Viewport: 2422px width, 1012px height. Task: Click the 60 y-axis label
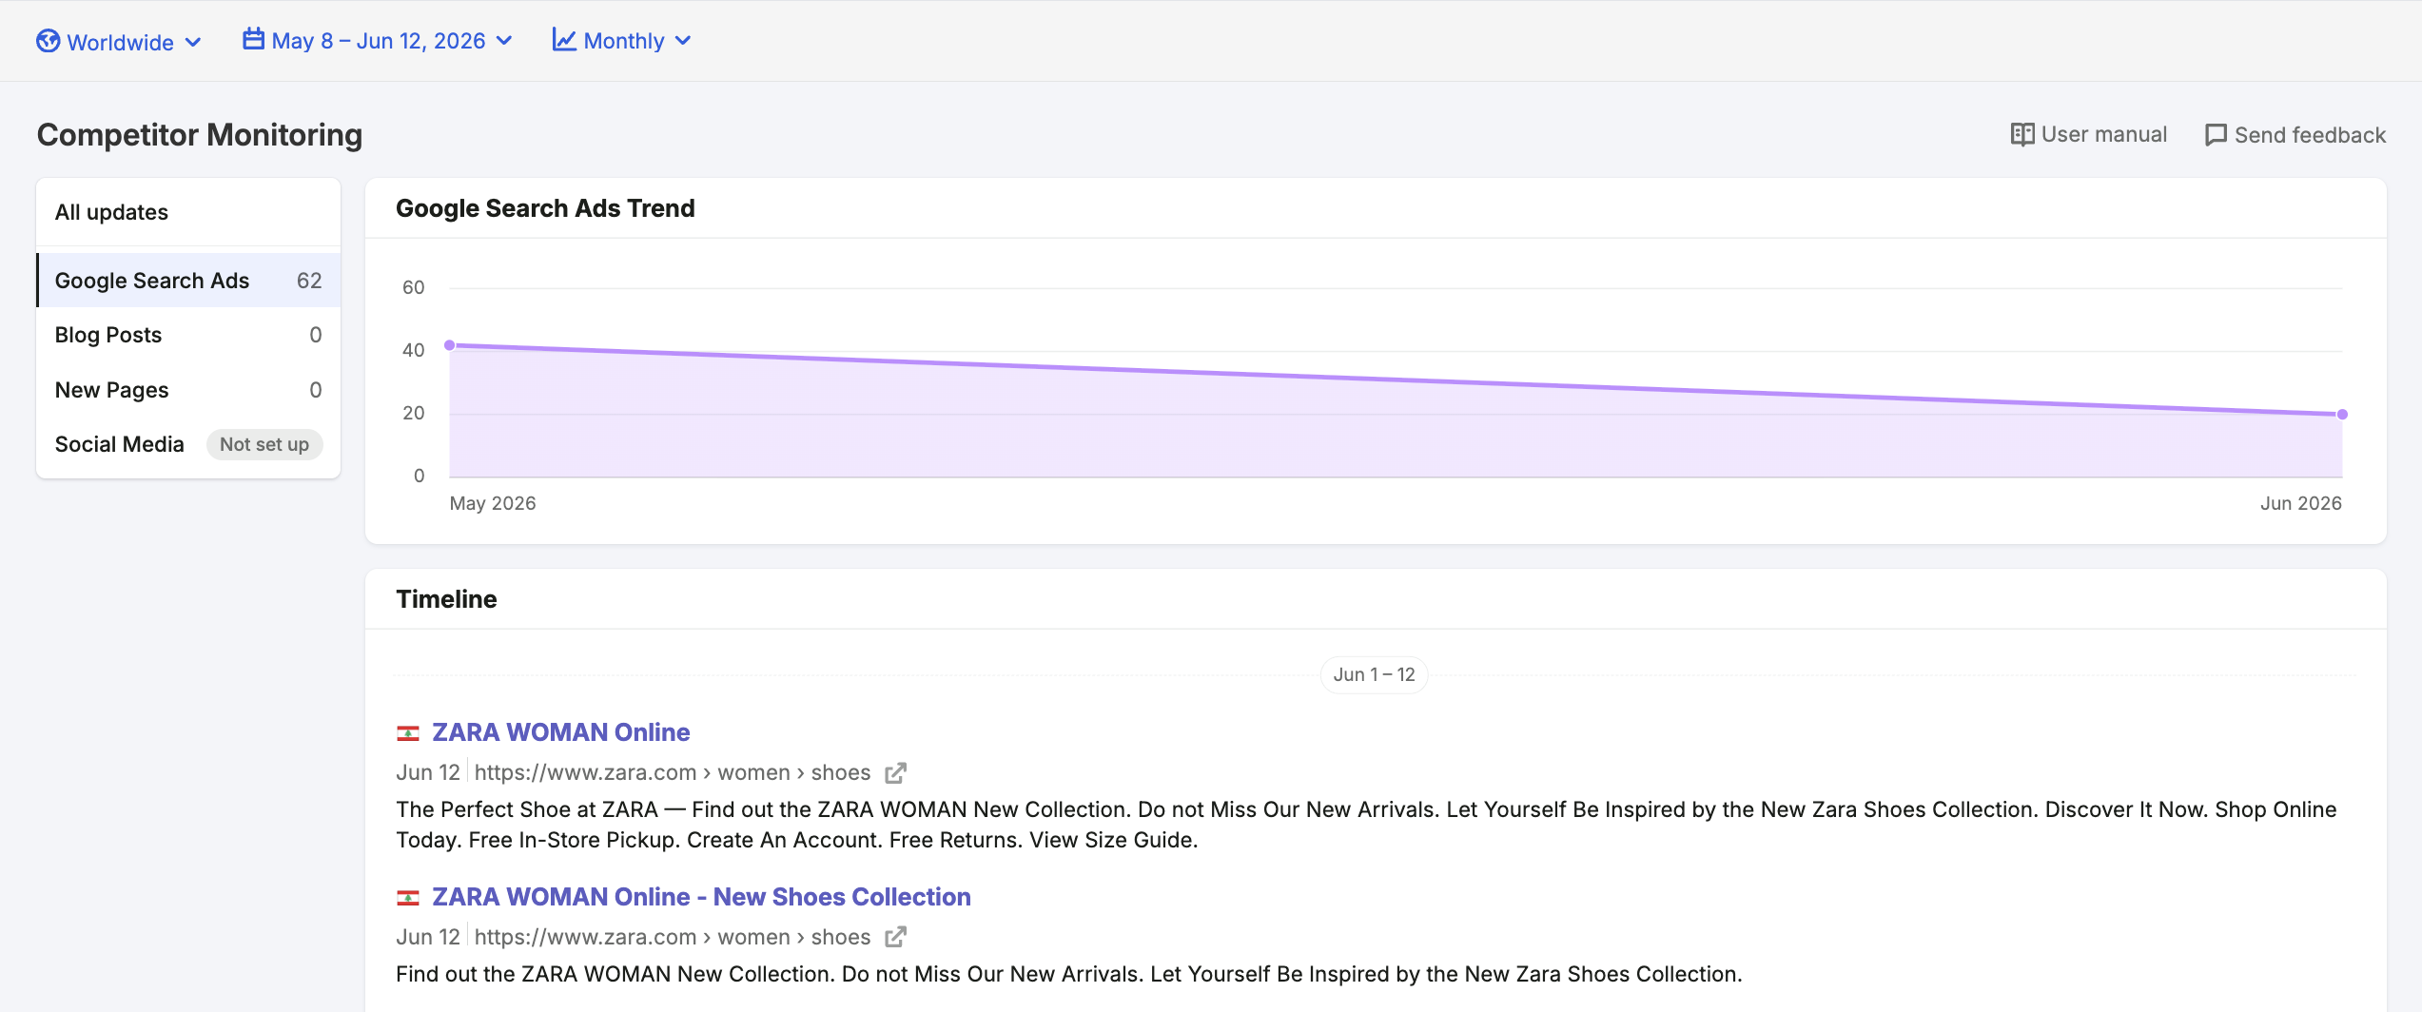(x=414, y=287)
